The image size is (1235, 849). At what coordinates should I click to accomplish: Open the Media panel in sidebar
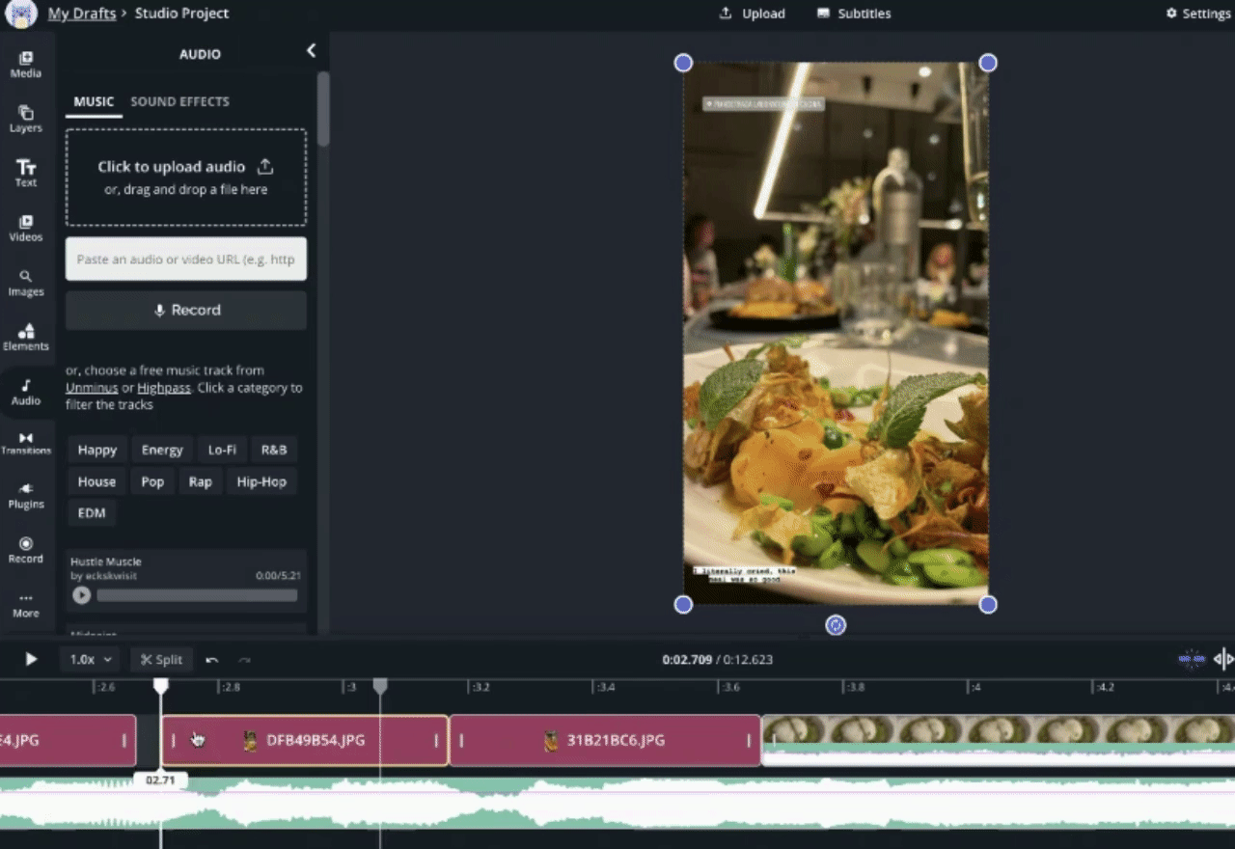click(x=26, y=64)
